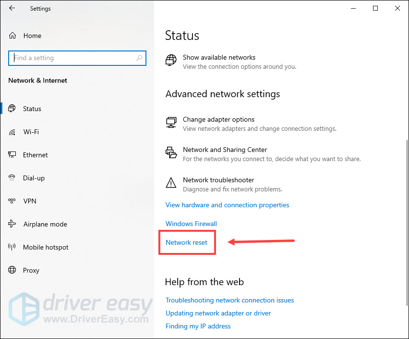409x339 pixels.
Task: Open Network and Sharing Center
Action: coord(225,150)
